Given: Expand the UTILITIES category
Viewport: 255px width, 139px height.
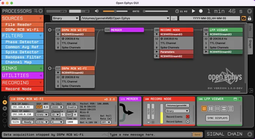Looking at the screenshot, I should 22,76.
